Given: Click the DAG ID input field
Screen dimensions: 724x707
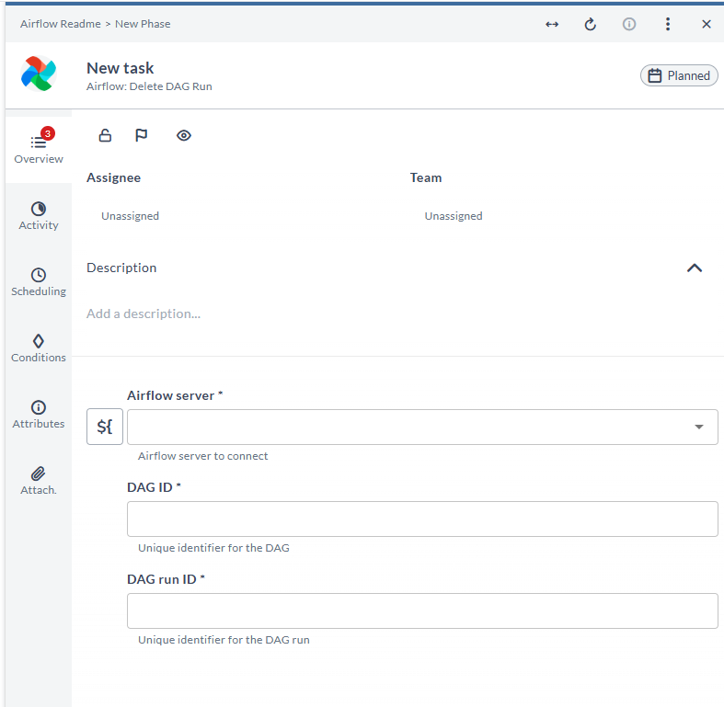Looking at the screenshot, I should pyautogui.click(x=422, y=519).
